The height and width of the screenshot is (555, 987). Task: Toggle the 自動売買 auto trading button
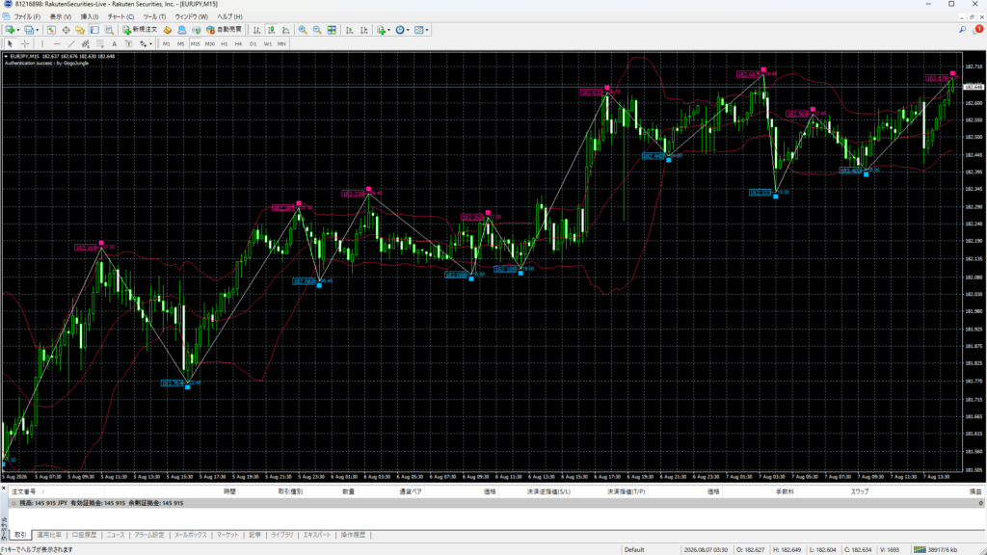click(224, 30)
